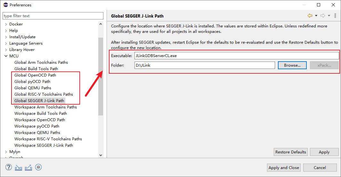The image size is (341, 177).
Task: Click the Apply and Close button
Action: (284, 168)
